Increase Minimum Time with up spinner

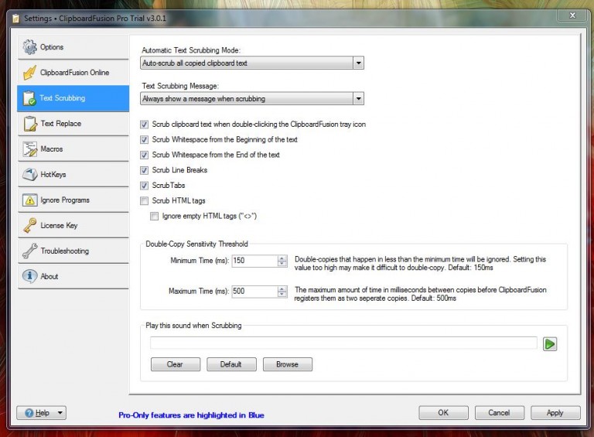point(282,258)
